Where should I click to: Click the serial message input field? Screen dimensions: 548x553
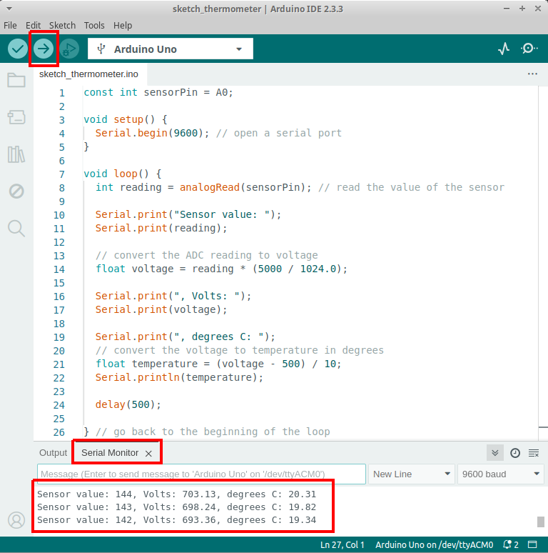[201, 474]
